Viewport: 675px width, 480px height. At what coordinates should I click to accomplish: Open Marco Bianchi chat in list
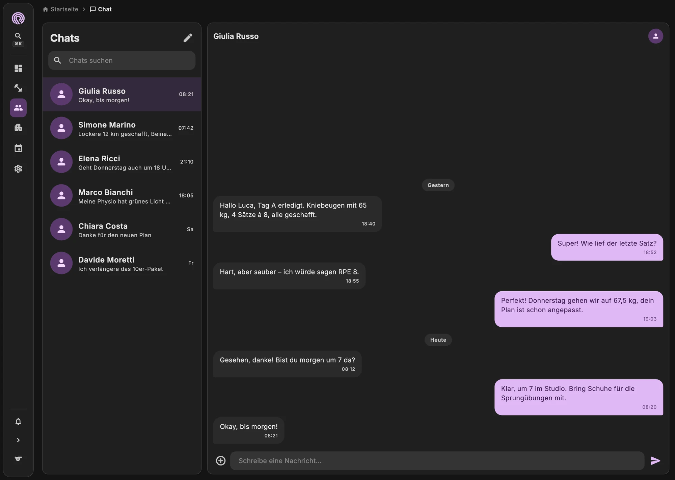(x=122, y=195)
